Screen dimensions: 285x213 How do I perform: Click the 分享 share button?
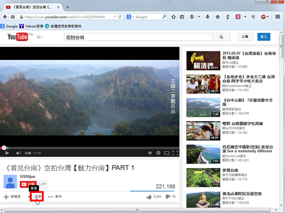(37, 196)
